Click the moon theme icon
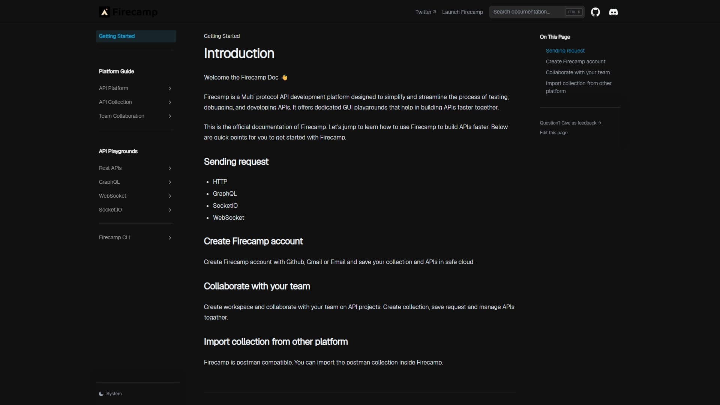This screenshot has width=720, height=405. point(101,394)
